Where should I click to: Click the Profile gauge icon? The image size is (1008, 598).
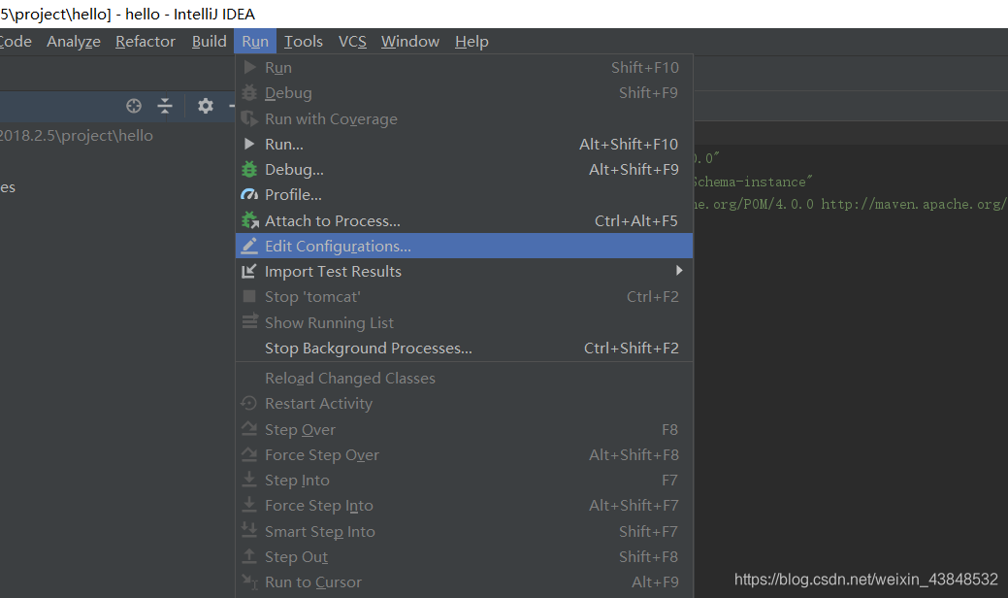(250, 194)
